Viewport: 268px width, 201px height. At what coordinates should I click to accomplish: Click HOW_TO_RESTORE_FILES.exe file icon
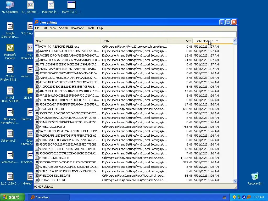[37, 47]
